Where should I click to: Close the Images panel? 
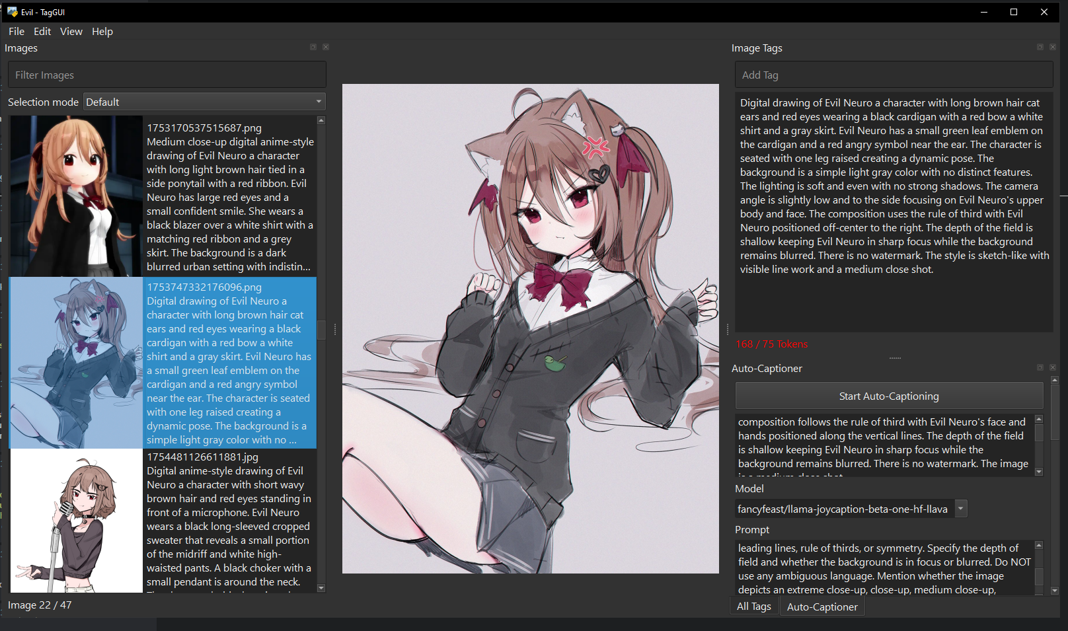click(x=326, y=47)
